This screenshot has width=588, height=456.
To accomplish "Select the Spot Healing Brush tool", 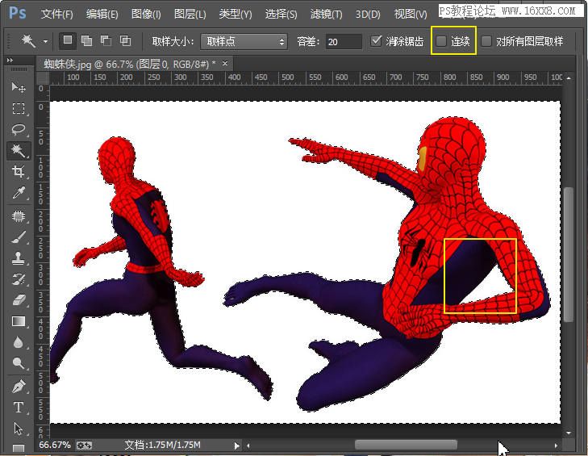I will pyautogui.click(x=18, y=216).
